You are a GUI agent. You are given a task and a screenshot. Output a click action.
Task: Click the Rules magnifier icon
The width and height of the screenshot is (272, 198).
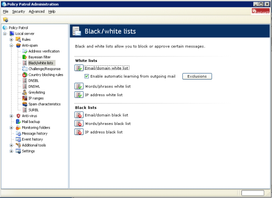(18, 39)
